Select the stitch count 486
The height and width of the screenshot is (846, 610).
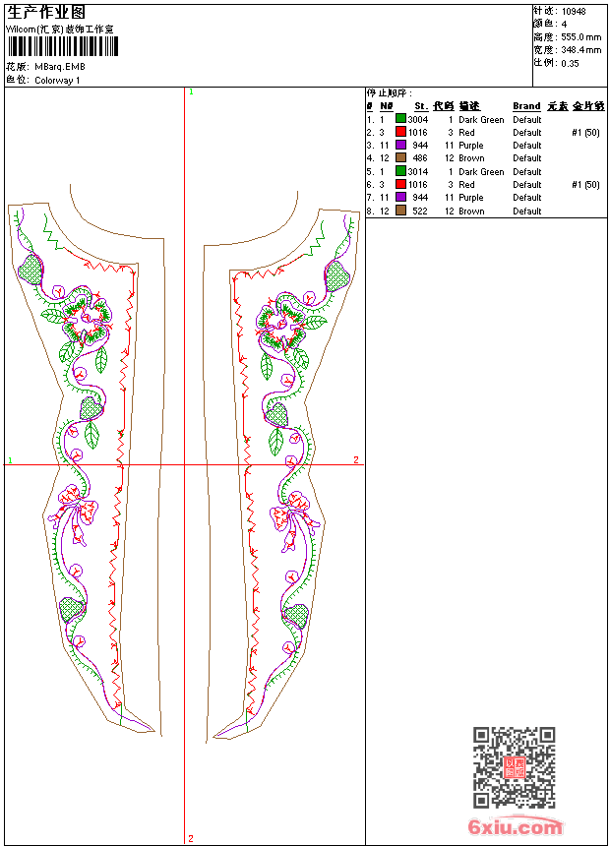coord(420,158)
